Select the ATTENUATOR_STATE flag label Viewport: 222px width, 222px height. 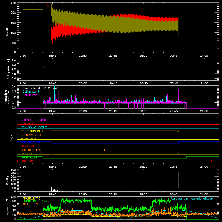click(x=34, y=120)
